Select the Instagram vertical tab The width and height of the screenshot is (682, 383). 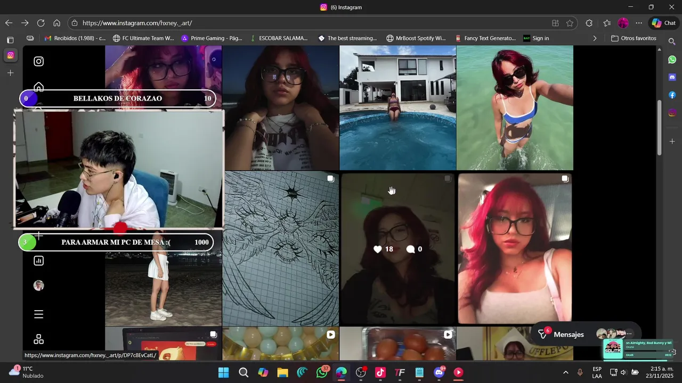(x=10, y=55)
